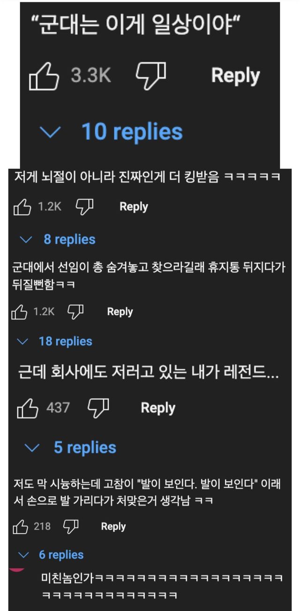The height and width of the screenshot is (611, 300).
Task: Like the 킹받음 comment above 8 replies
Action: (22, 207)
